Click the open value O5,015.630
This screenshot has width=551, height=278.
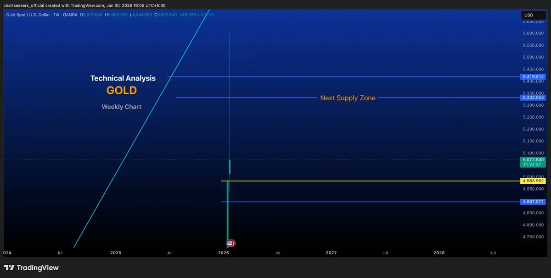91,15
